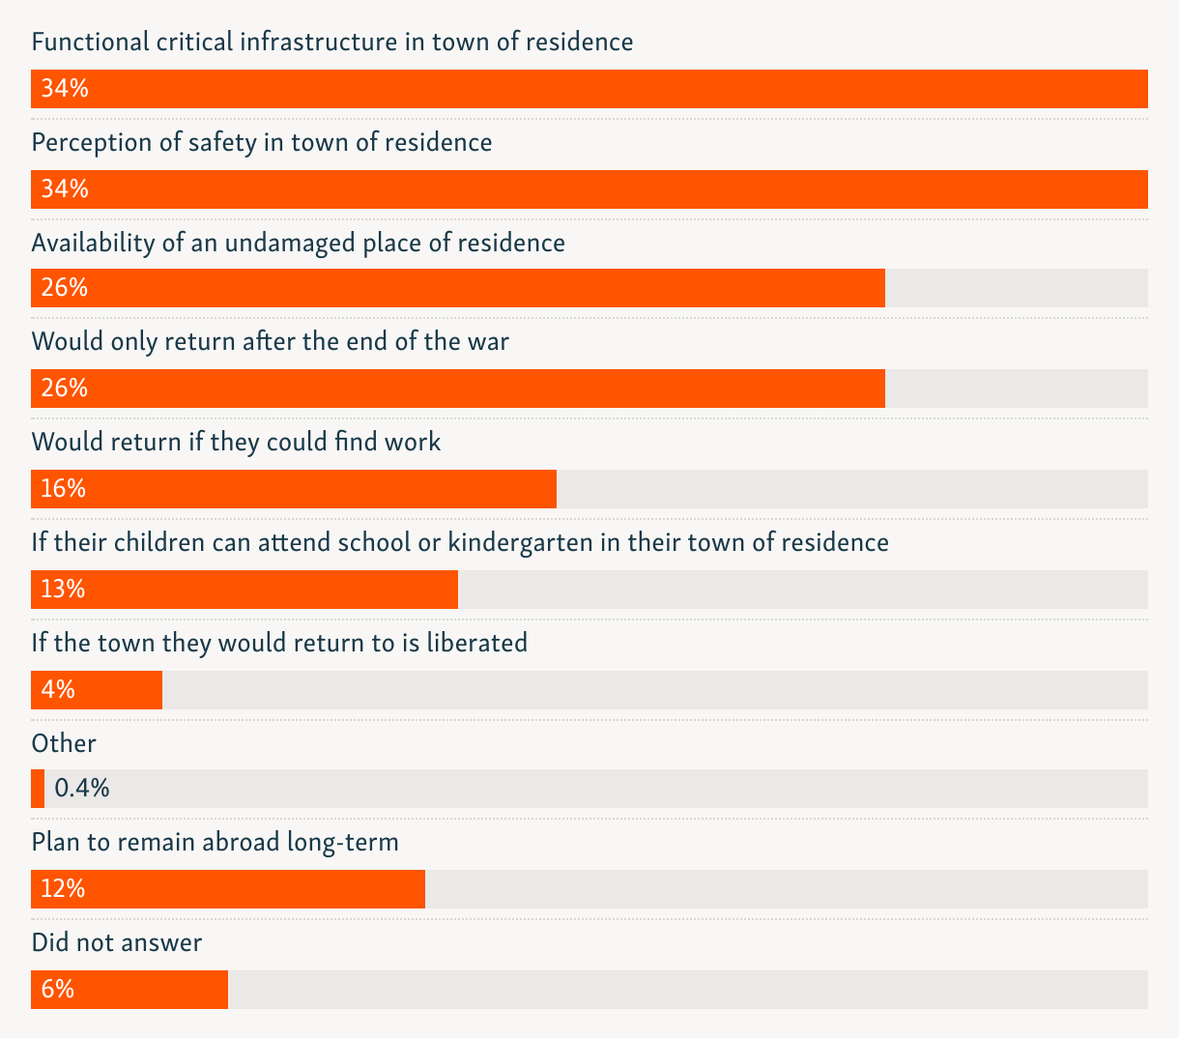Select the 6% 'Did not answer' bar
1179x1038 pixels.
pyautogui.click(x=129, y=990)
